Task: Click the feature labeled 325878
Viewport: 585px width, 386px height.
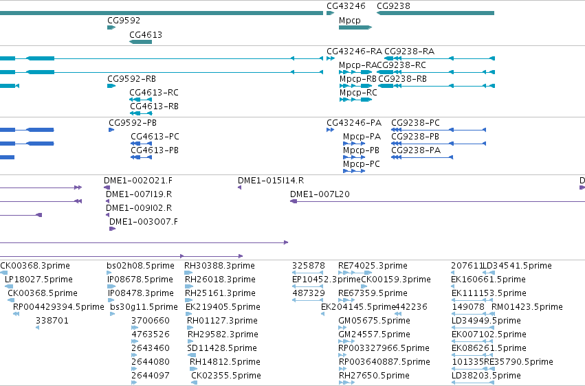Action: click(308, 266)
